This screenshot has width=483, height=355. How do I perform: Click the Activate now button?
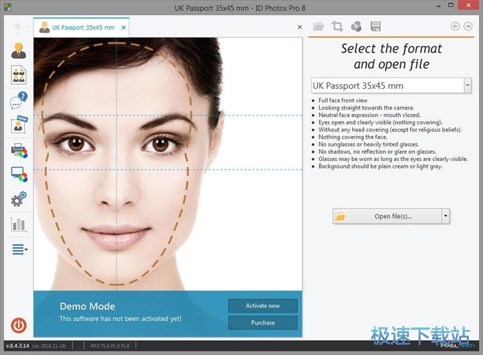tap(263, 305)
